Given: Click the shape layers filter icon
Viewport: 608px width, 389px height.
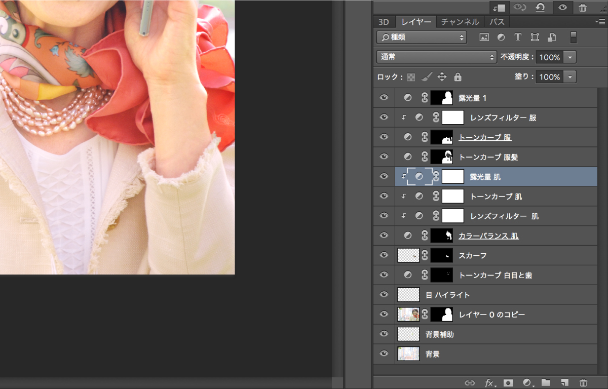Looking at the screenshot, I should (x=535, y=37).
